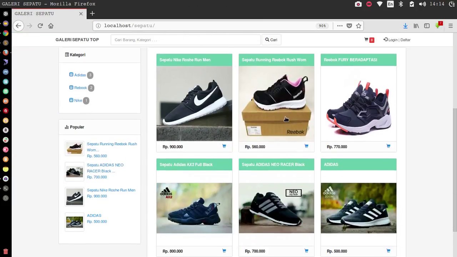Open ADIDAS NEO RACER product image
Screen dimensions: 457x257
(x=276, y=208)
